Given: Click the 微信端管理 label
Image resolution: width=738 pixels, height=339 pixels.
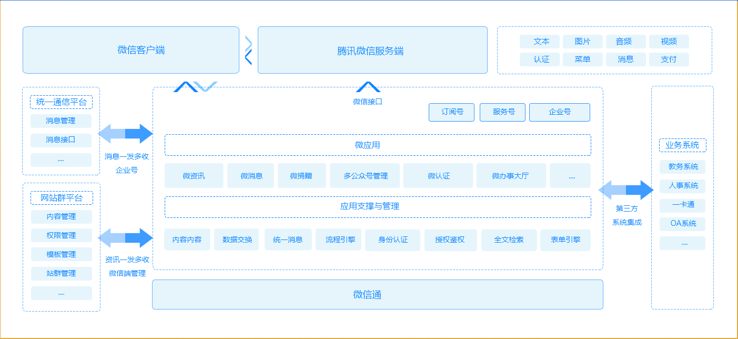Looking at the screenshot, I should [x=127, y=273].
